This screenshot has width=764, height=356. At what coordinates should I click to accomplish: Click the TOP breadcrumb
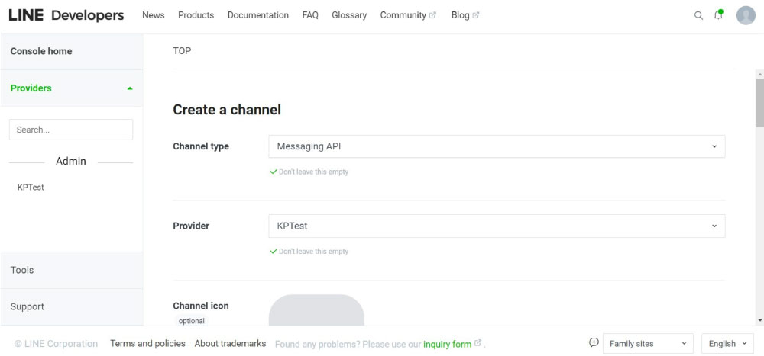click(x=182, y=50)
